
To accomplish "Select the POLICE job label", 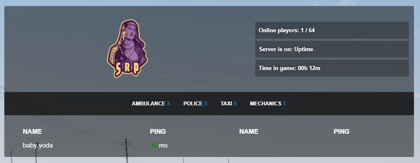I will click(193, 104).
